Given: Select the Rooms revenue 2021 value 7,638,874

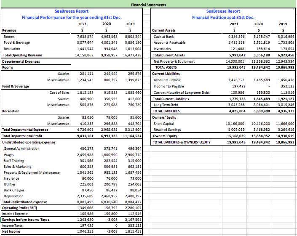Looking at the screenshot, I should pos(85,37).
